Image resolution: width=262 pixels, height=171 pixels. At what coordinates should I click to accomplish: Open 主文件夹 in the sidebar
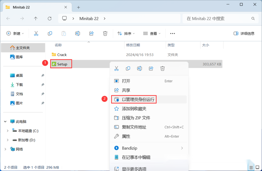(x=23, y=48)
